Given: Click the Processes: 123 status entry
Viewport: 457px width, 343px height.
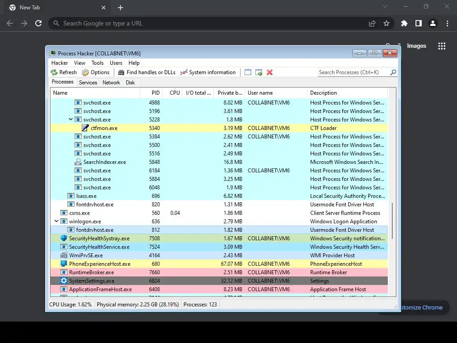Looking at the screenshot, I should [200, 305].
